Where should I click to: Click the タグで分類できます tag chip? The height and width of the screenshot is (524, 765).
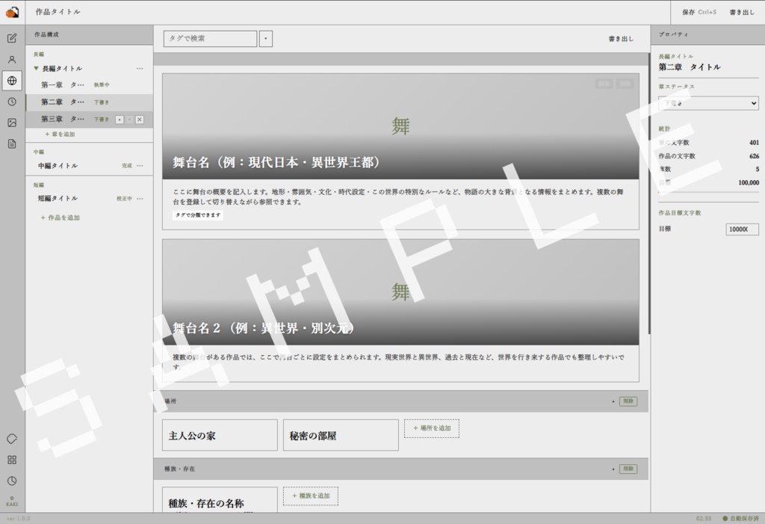pos(197,215)
